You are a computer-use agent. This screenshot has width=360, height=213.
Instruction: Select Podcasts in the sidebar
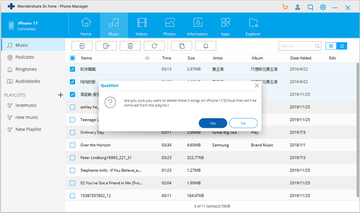point(33,57)
